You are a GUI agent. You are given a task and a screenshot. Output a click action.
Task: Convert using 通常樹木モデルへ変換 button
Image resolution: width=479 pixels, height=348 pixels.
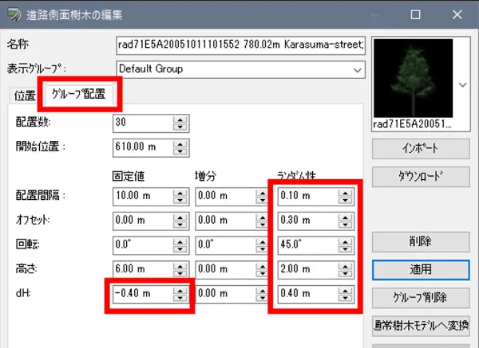point(421,325)
